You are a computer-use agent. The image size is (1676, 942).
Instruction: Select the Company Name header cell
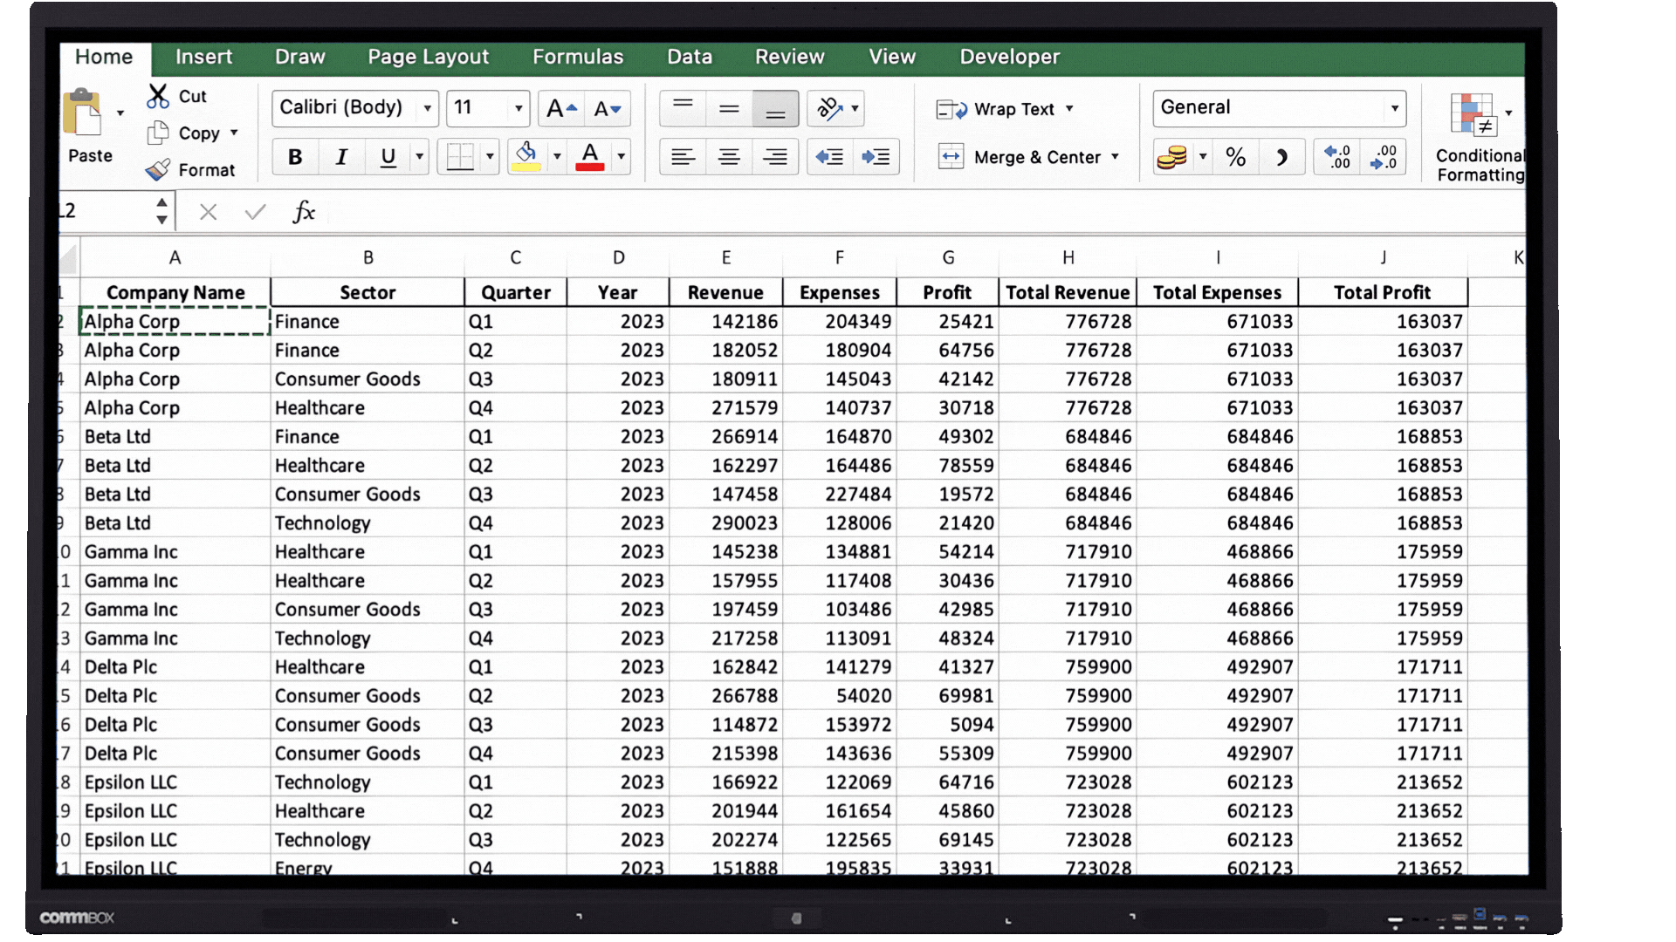(x=175, y=293)
